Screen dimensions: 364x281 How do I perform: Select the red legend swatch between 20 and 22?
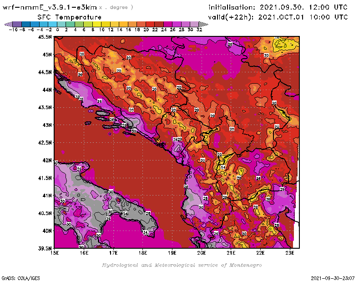point(150,24)
